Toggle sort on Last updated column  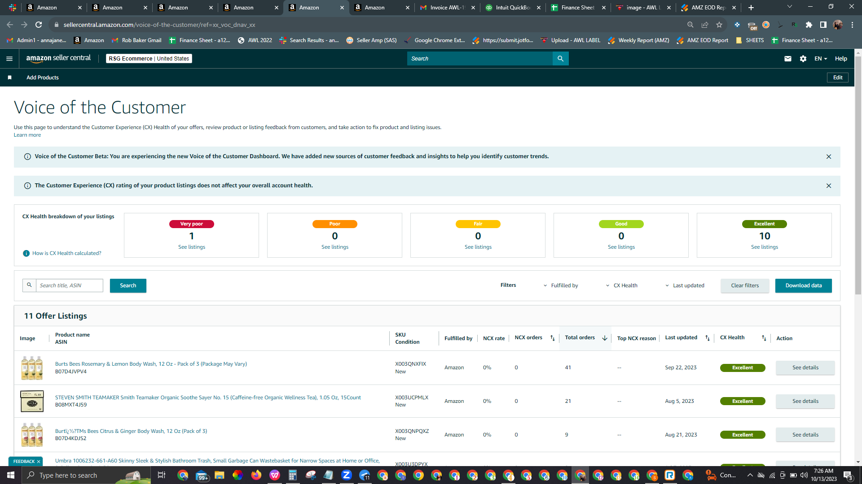click(x=708, y=338)
